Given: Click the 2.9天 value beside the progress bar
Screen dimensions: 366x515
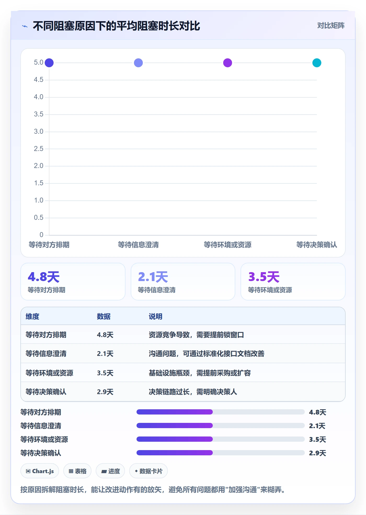Looking at the screenshot, I should click(318, 453).
